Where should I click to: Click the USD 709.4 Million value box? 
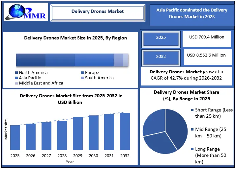(207, 38)
